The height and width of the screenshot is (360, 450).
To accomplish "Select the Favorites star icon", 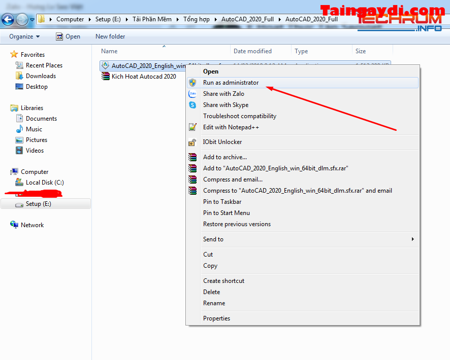I will point(14,54).
